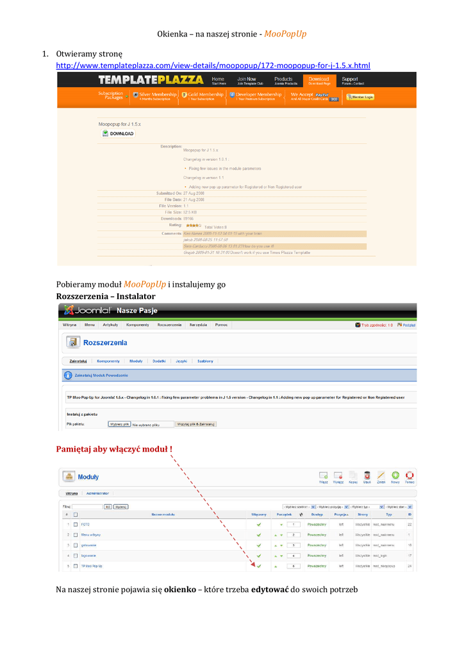Click the Włącz (enable) toolbar icon
The image size is (464, 657).
324,476
